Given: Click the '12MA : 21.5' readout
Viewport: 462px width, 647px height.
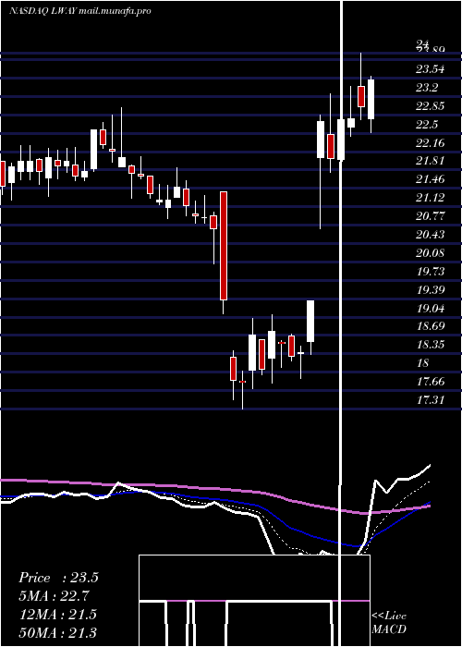Looking at the screenshot, I should (58, 615).
